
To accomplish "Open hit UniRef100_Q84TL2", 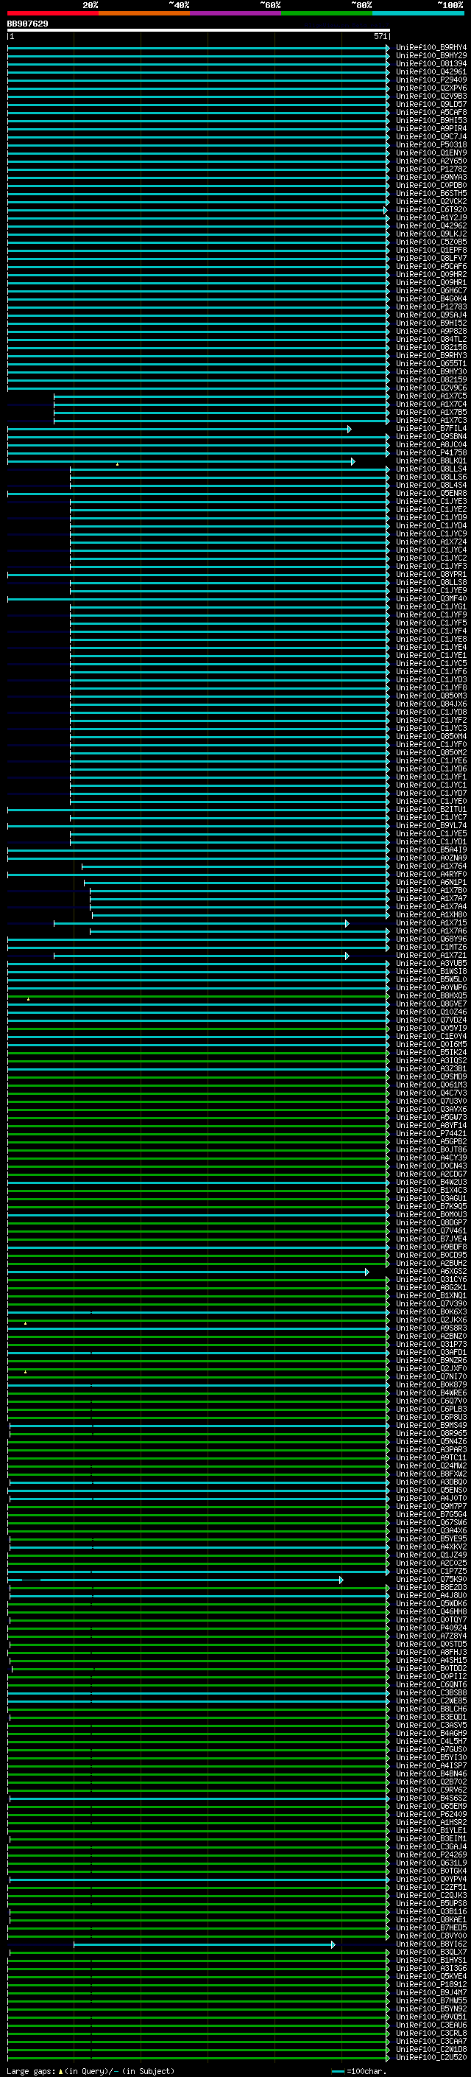I will (x=431, y=340).
